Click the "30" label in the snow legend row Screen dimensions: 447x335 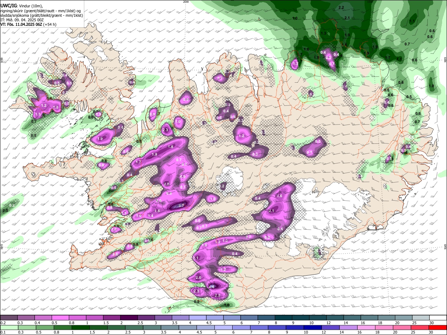tap(431, 323)
